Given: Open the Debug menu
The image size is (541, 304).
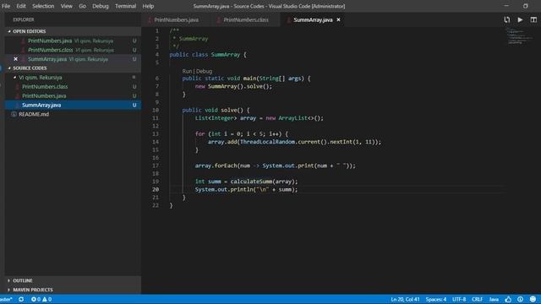Looking at the screenshot, I should coord(101,6).
